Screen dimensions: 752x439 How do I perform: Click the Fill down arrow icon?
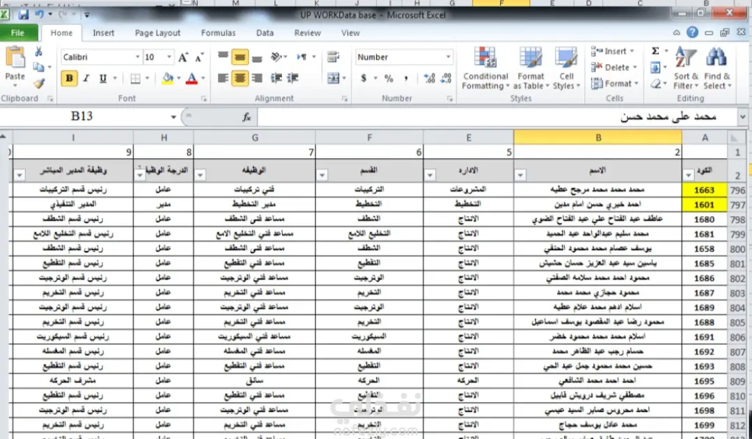pos(655,68)
